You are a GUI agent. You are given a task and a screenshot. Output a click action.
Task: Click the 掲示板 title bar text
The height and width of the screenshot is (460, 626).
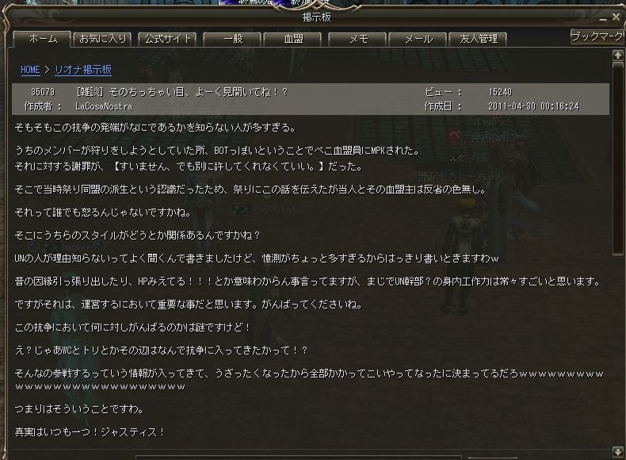tap(317, 17)
